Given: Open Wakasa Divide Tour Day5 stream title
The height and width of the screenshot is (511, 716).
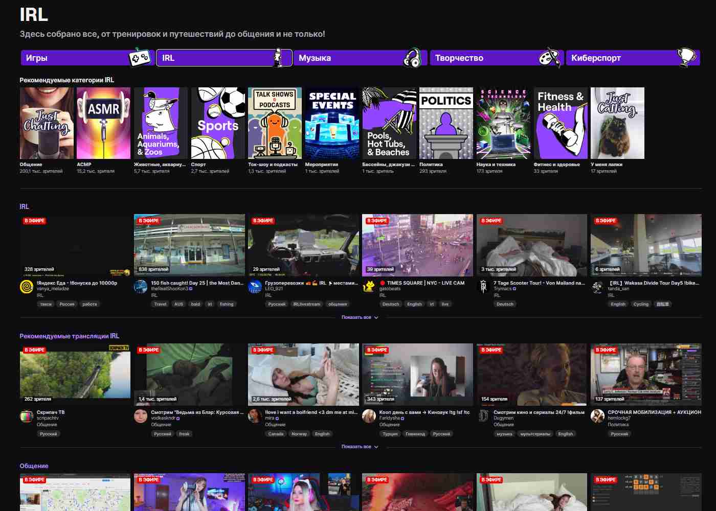Looking at the screenshot, I should point(654,283).
